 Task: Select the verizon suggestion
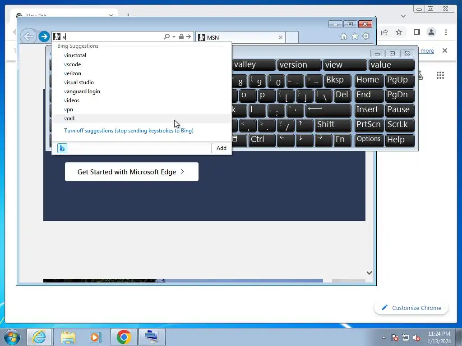[141, 73]
